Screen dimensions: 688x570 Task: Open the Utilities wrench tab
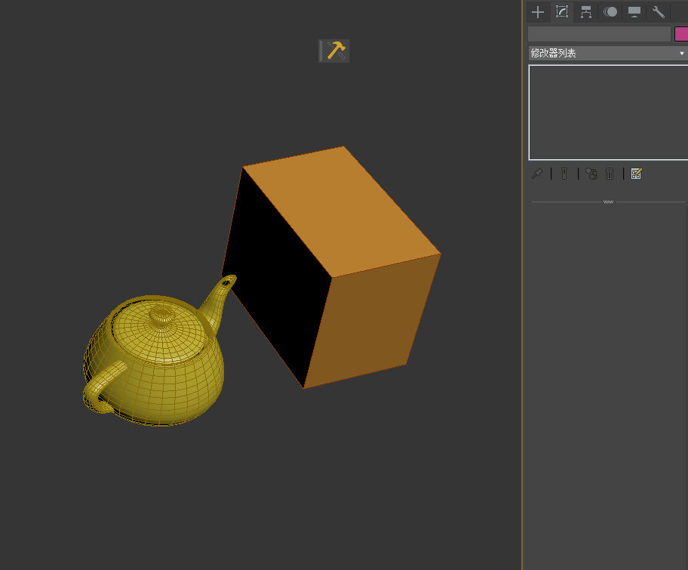[x=658, y=12]
